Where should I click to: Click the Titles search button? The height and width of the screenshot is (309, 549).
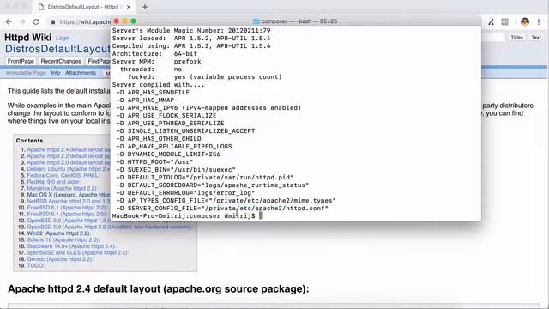coord(516,37)
